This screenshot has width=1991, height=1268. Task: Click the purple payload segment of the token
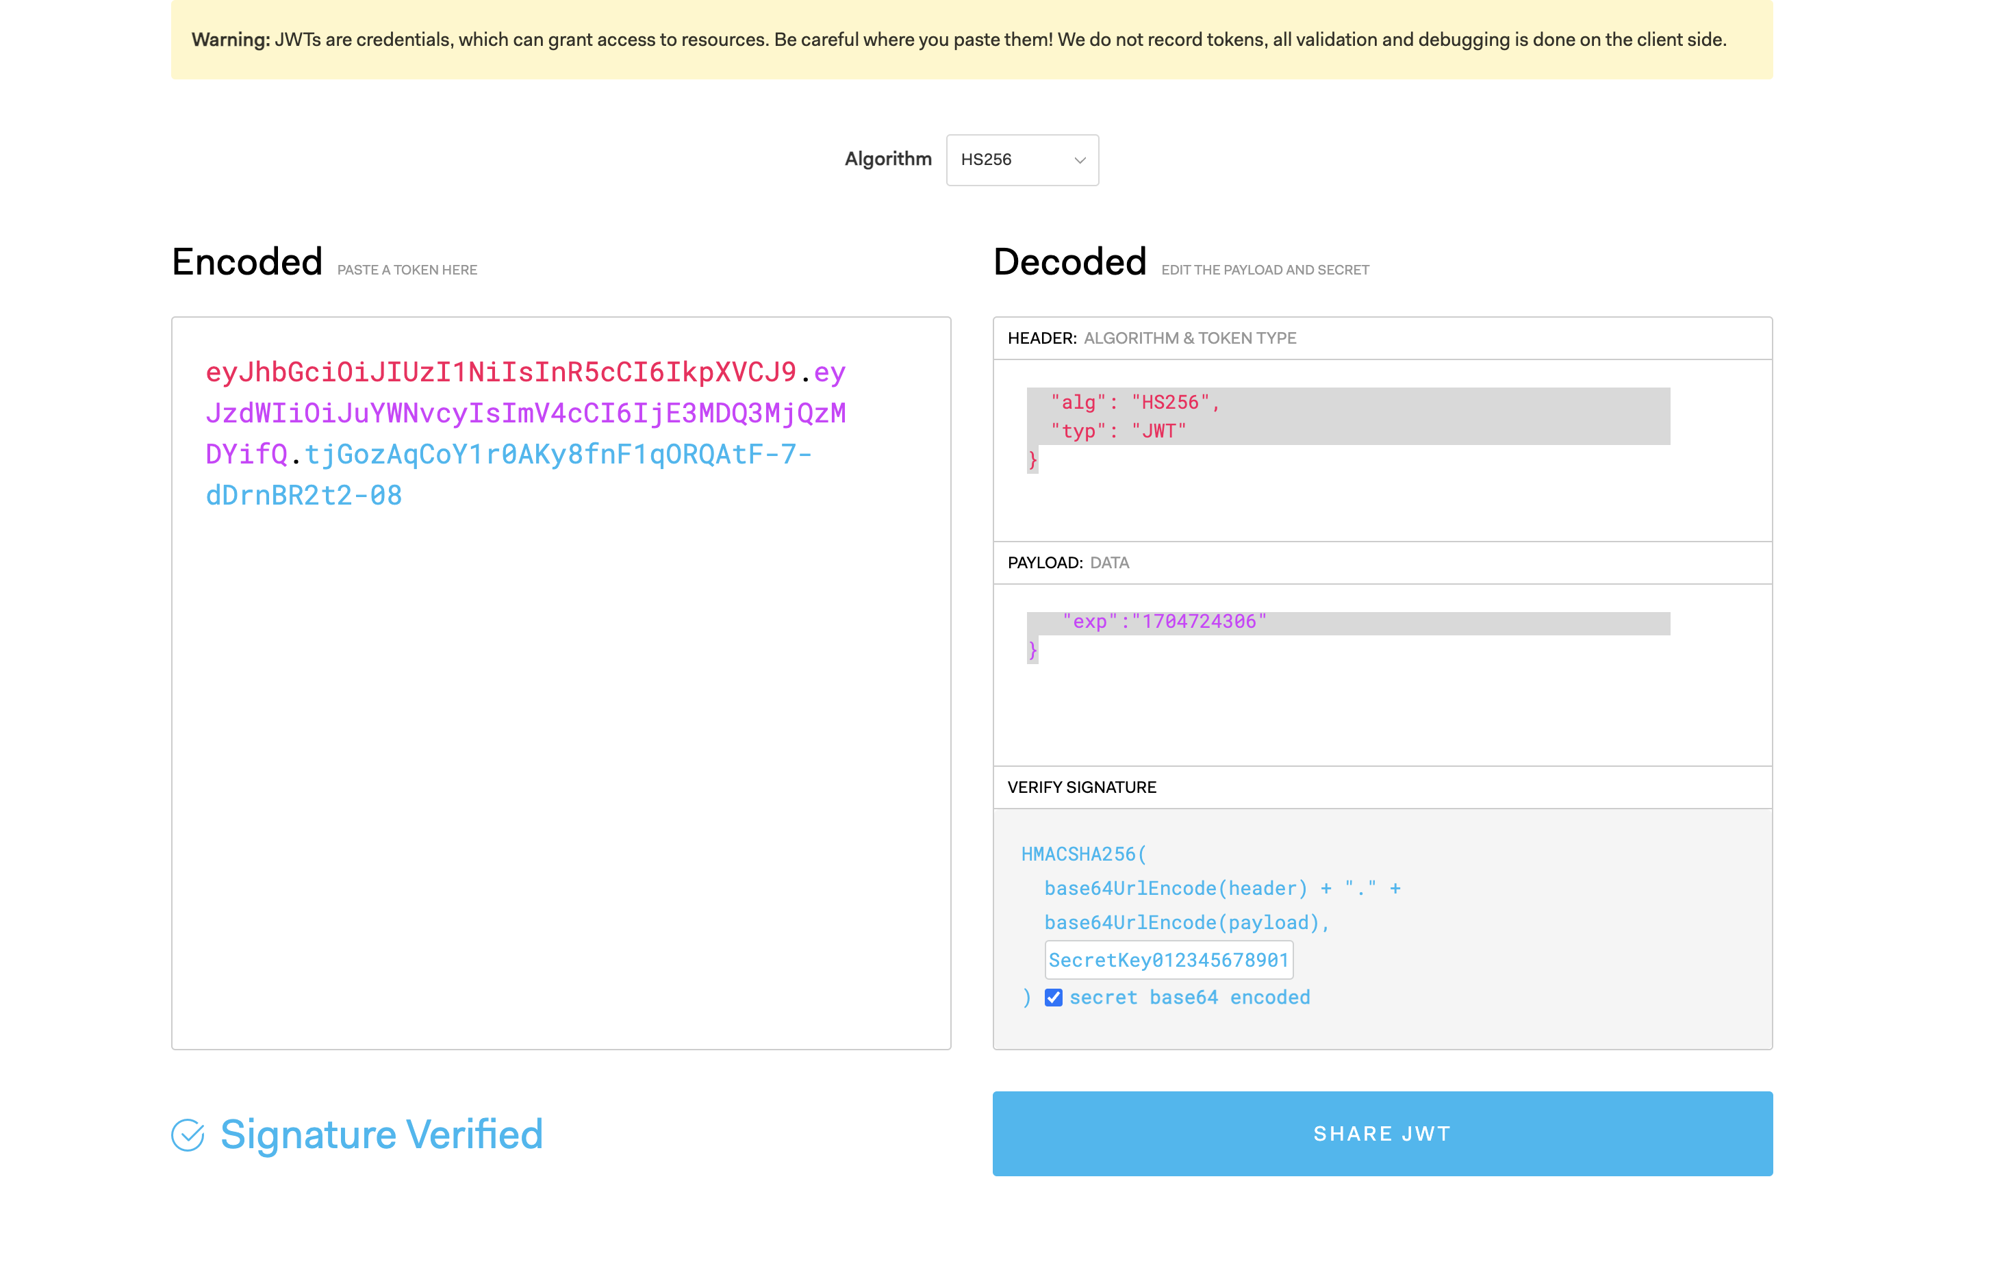525,414
